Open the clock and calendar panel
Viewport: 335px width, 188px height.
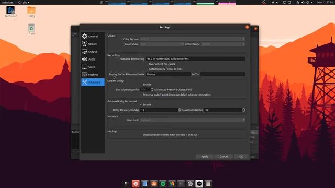325,2
